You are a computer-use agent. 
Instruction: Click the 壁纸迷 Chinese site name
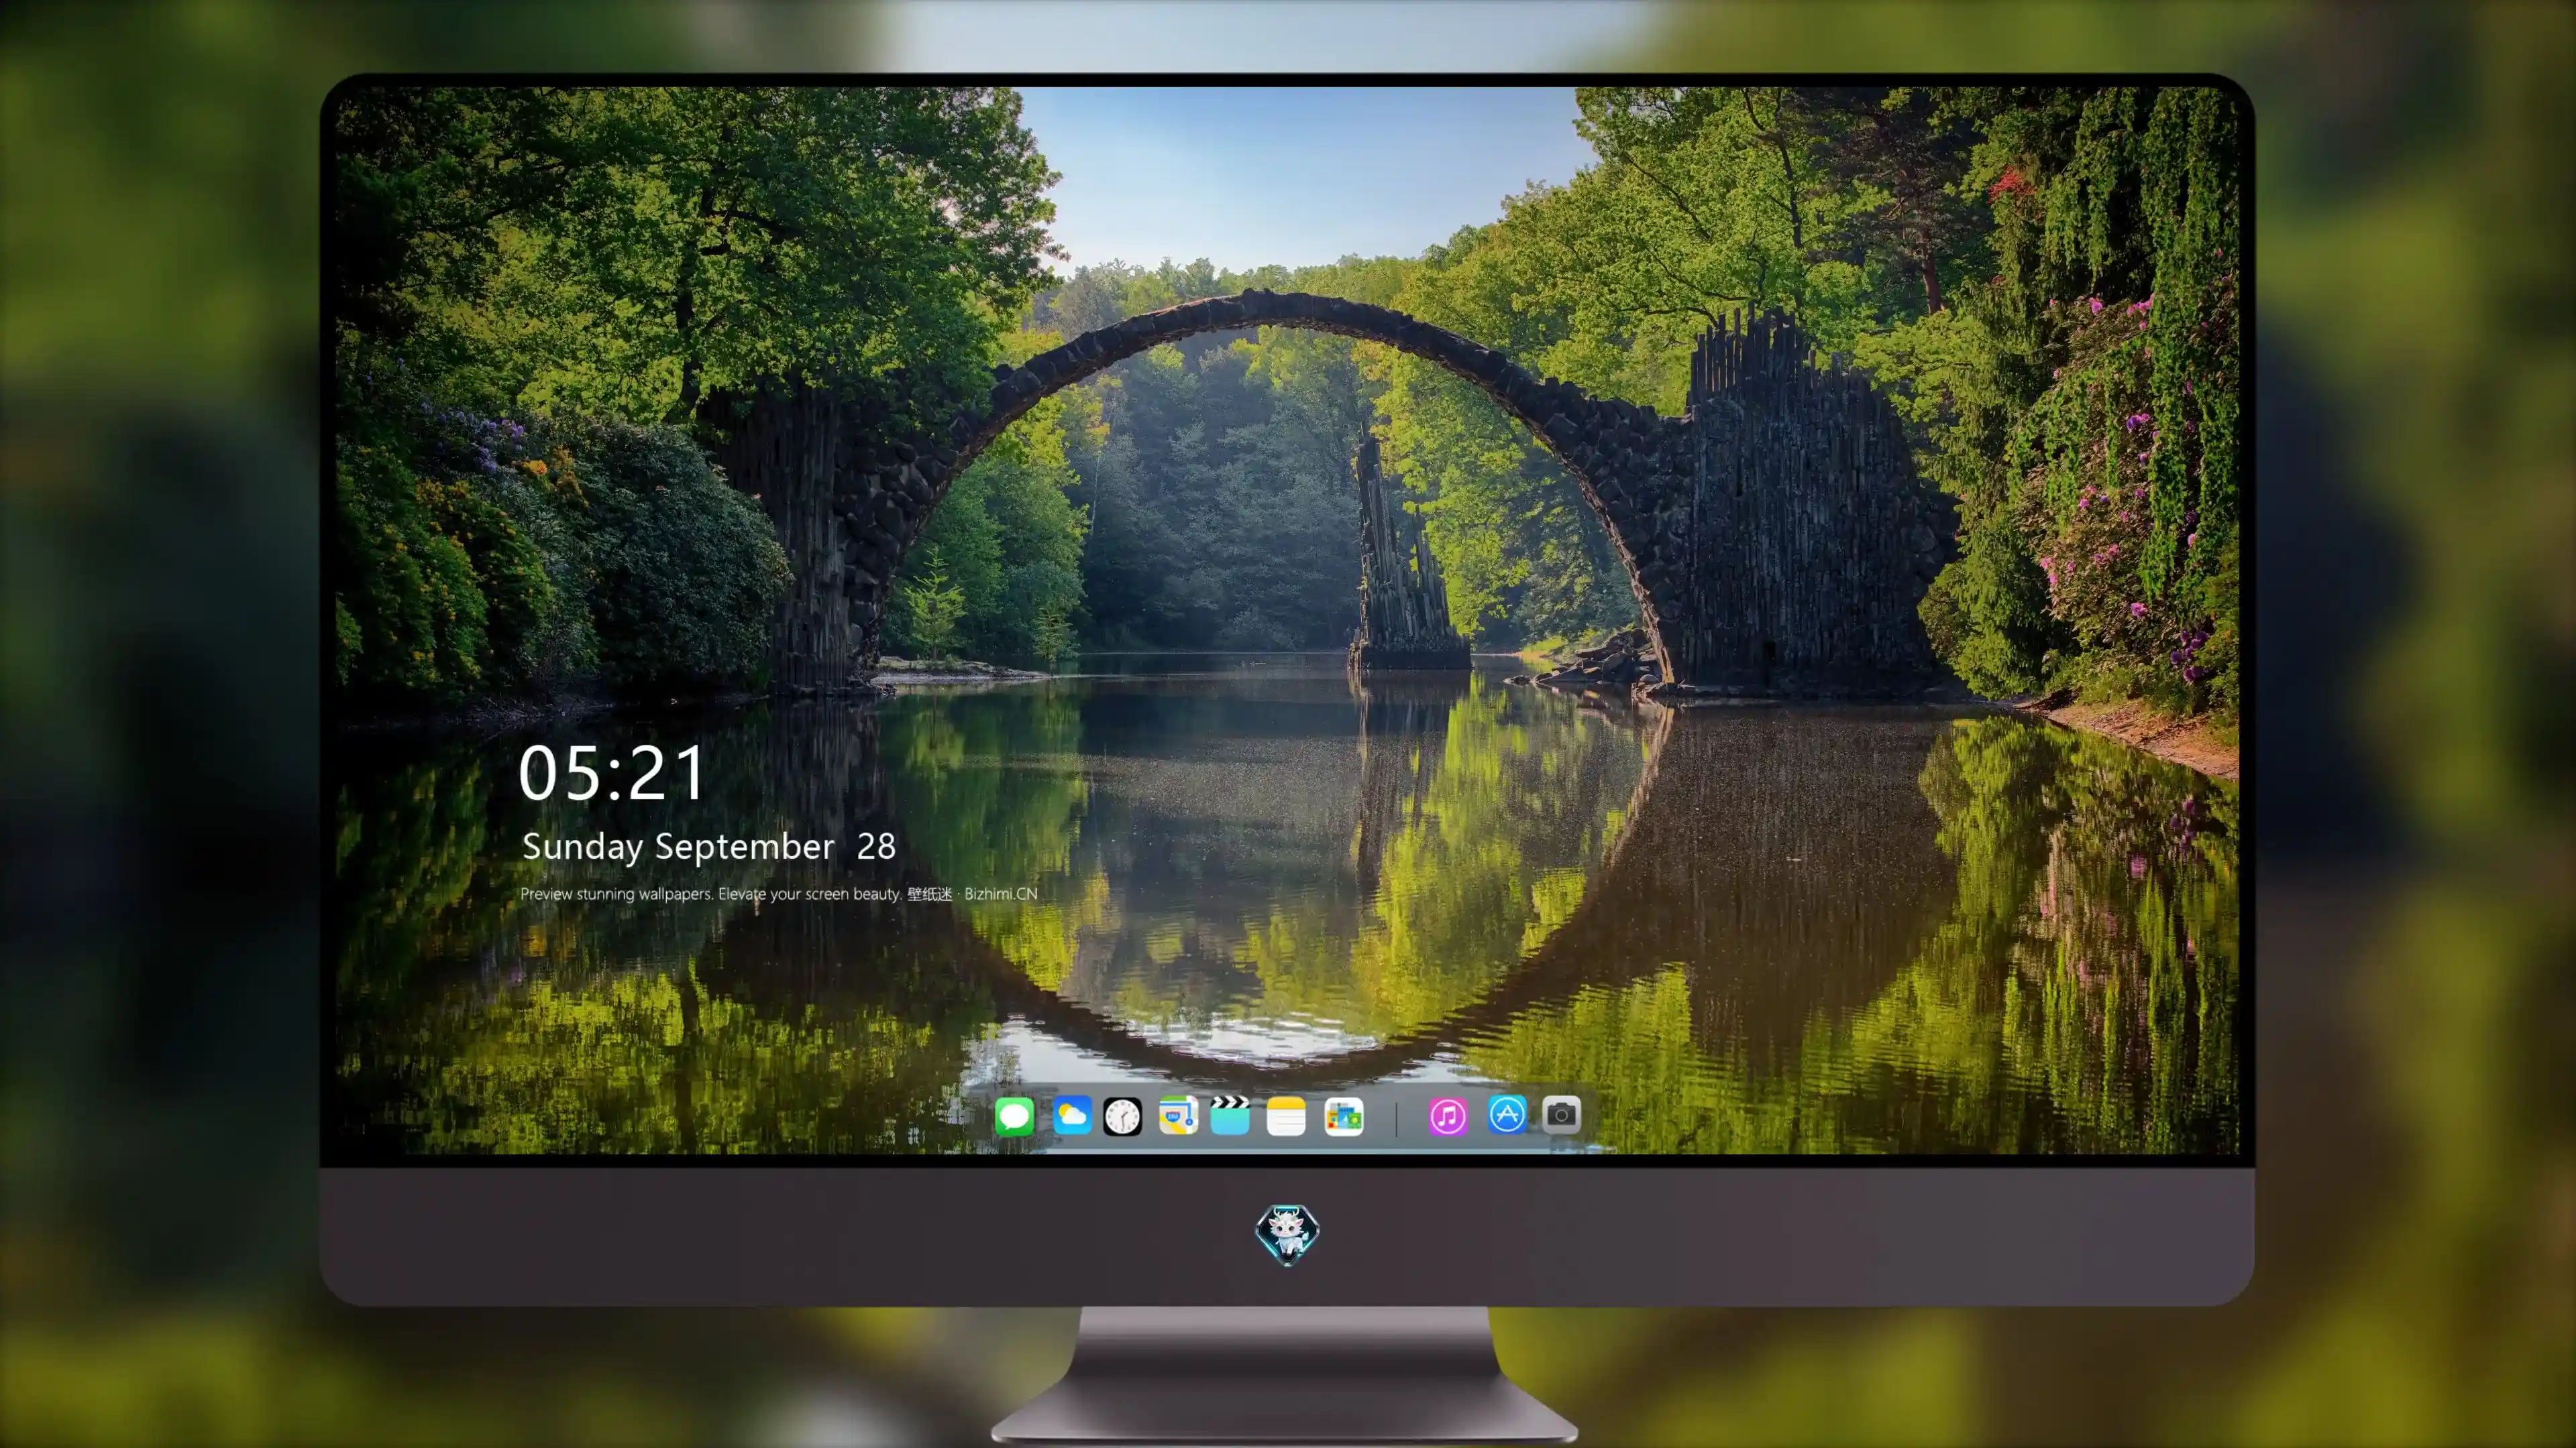pyautogui.click(x=930, y=894)
